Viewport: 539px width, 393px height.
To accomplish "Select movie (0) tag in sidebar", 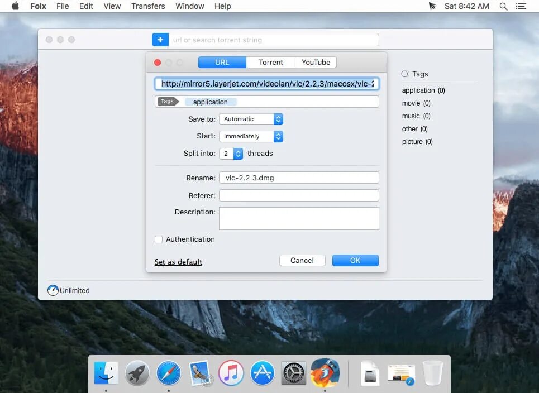I will click(416, 103).
